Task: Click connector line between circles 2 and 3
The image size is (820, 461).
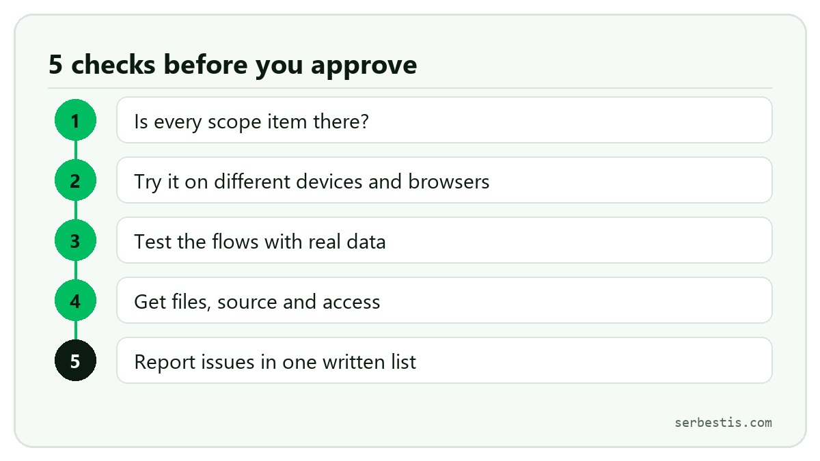Action: (75, 210)
